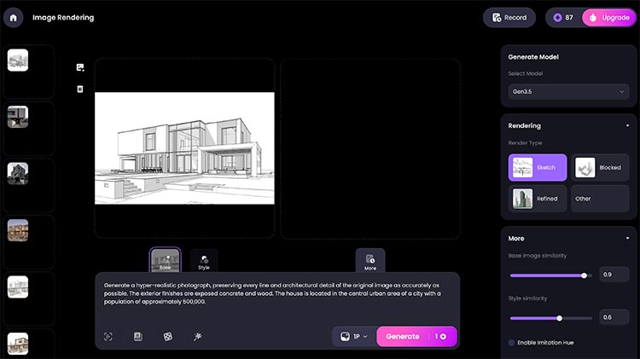Click the Generate button
This screenshot has width=640, height=359.
click(x=416, y=337)
